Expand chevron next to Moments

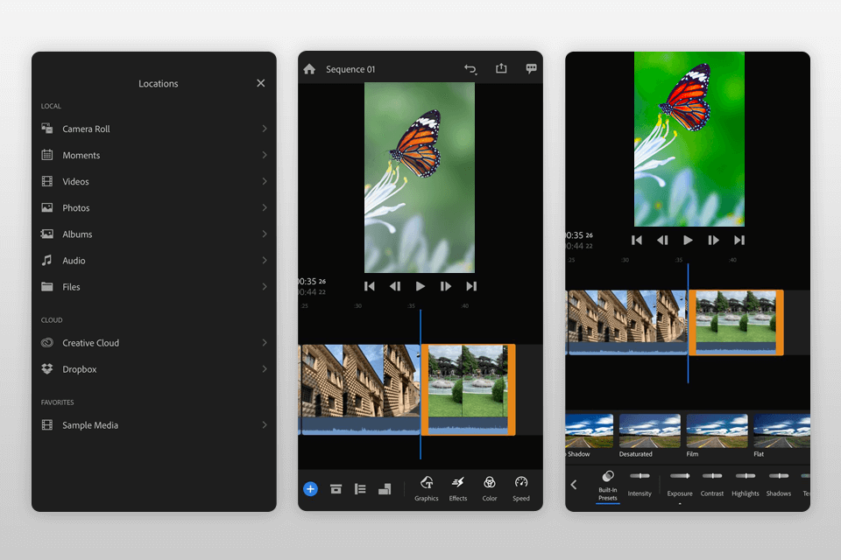point(265,155)
